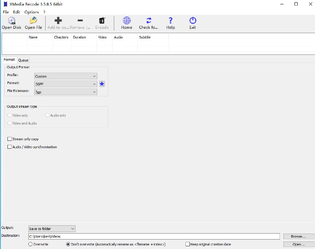This screenshot has width=315, height=249.
Task: Open the Options menu
Action: tap(31, 12)
